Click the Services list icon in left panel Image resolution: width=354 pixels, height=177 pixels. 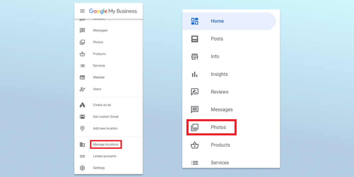click(x=82, y=66)
